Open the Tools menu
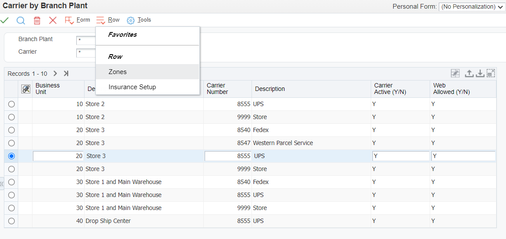 coord(139,20)
